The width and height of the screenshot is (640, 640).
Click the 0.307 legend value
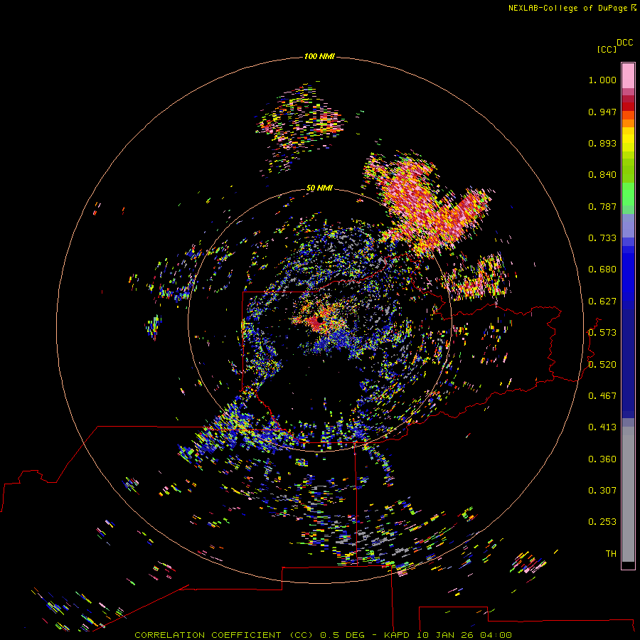click(602, 491)
